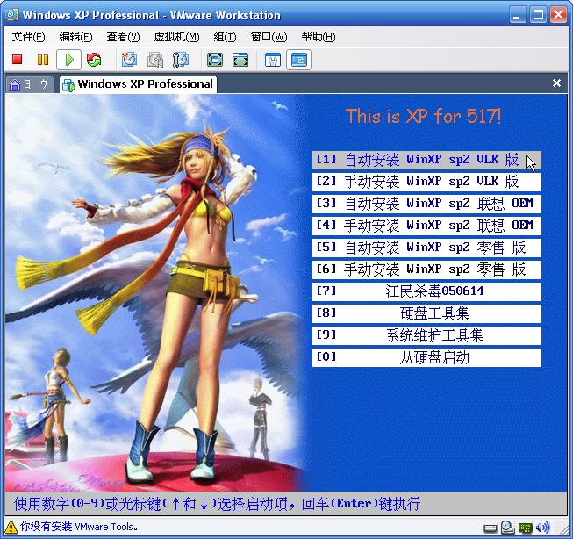
Task: Click the red-green Reset VM button
Action: (x=94, y=60)
